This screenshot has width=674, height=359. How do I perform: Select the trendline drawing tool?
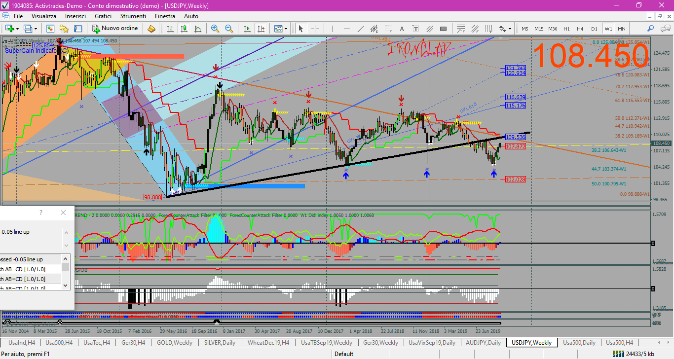click(361, 29)
